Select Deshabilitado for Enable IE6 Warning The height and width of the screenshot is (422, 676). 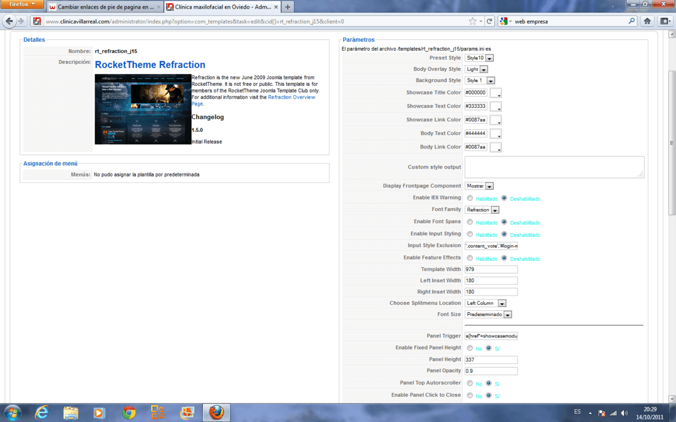pos(504,198)
